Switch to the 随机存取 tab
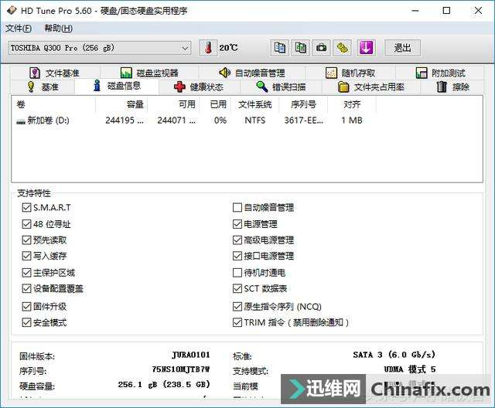Viewport: 495px width, 408px height. click(x=350, y=73)
